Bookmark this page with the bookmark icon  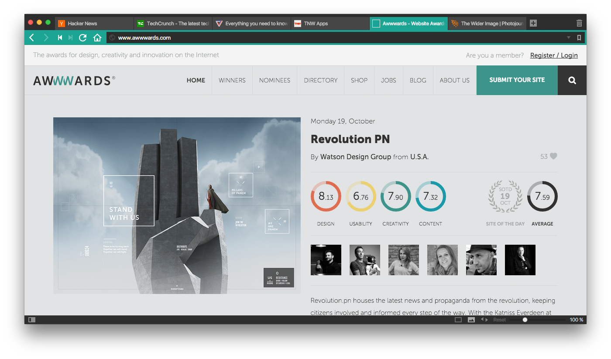point(579,38)
